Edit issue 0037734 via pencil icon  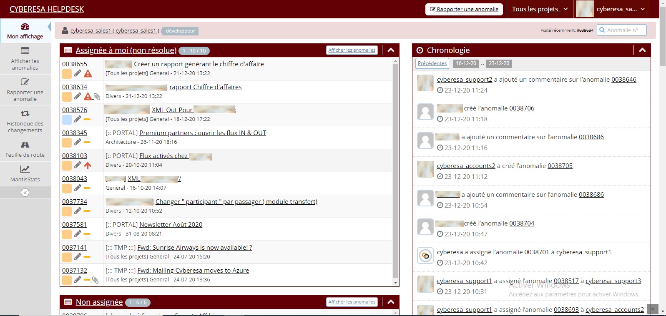(78, 211)
